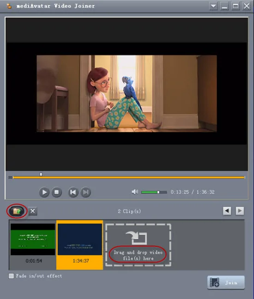The image size is (254, 299).
Task: Move clip left with left arrow
Action: click(x=227, y=211)
